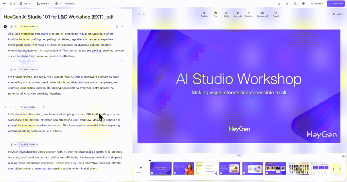Click the timeline playhead marker
Screen dimensions: 347x182
(150, 161)
